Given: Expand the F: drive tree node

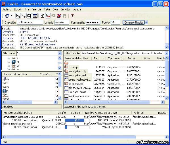Looking at the screenshot, I should [x=9, y=62].
